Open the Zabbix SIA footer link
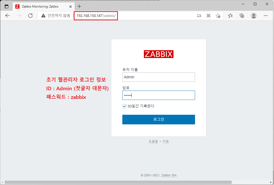 (169, 175)
